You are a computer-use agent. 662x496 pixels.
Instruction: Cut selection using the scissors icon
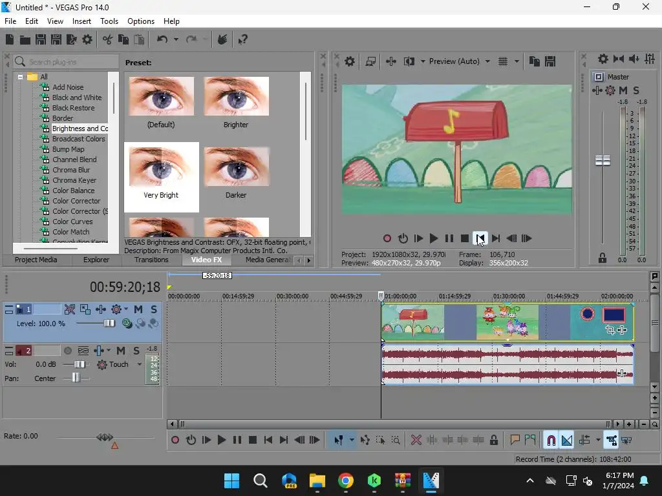tap(108, 39)
